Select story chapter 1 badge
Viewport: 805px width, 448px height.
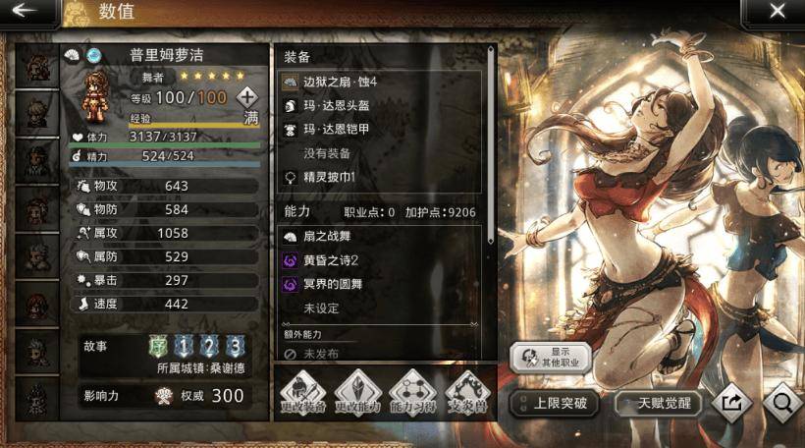click(184, 347)
